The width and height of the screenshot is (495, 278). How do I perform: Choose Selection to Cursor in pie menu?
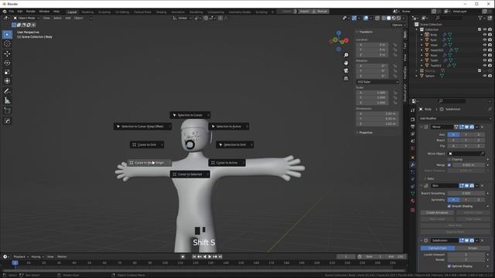190,115
